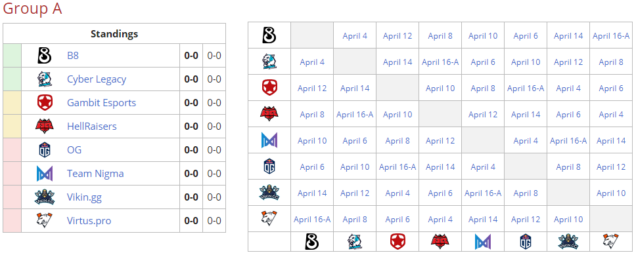The width and height of the screenshot is (636, 255).
Task: Click Cyber Legacy logo in standings
Action: [44, 79]
